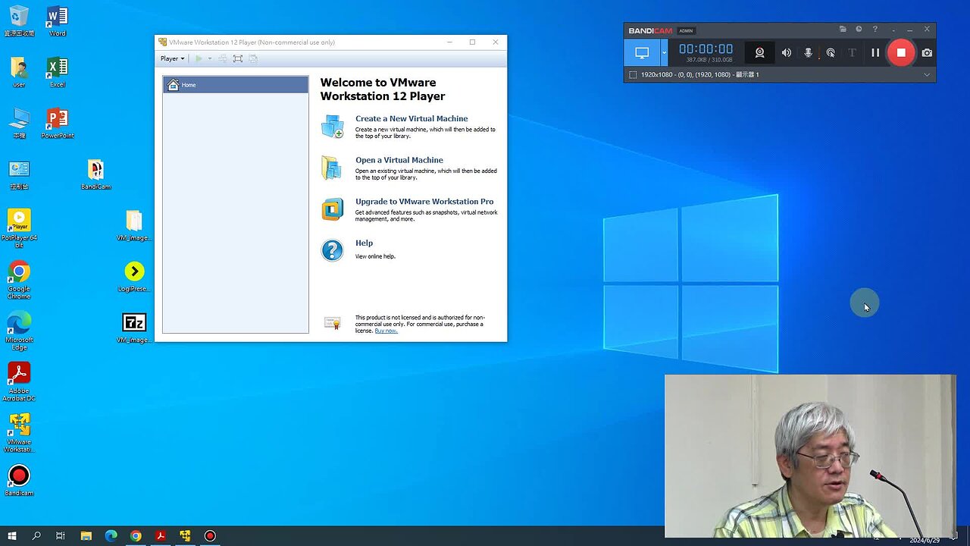Select the Microsoft Edge desktop shortcut
This screenshot has height=546, width=970.
19,331
